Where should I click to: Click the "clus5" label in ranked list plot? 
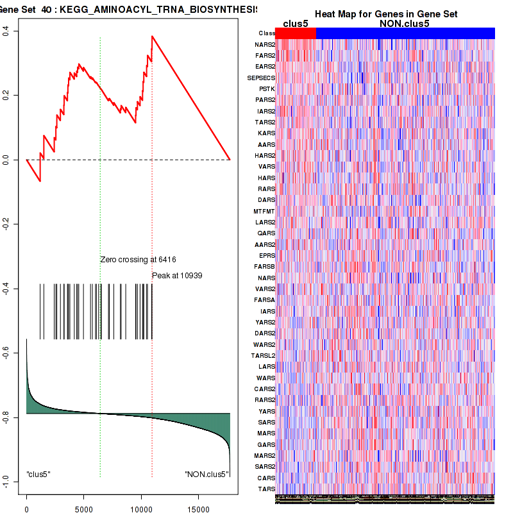(x=38, y=475)
